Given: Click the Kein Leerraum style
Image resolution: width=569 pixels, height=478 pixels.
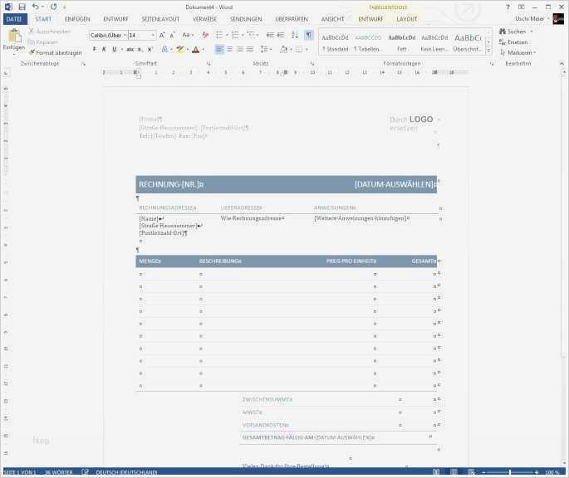Looking at the screenshot, I should point(434,43).
